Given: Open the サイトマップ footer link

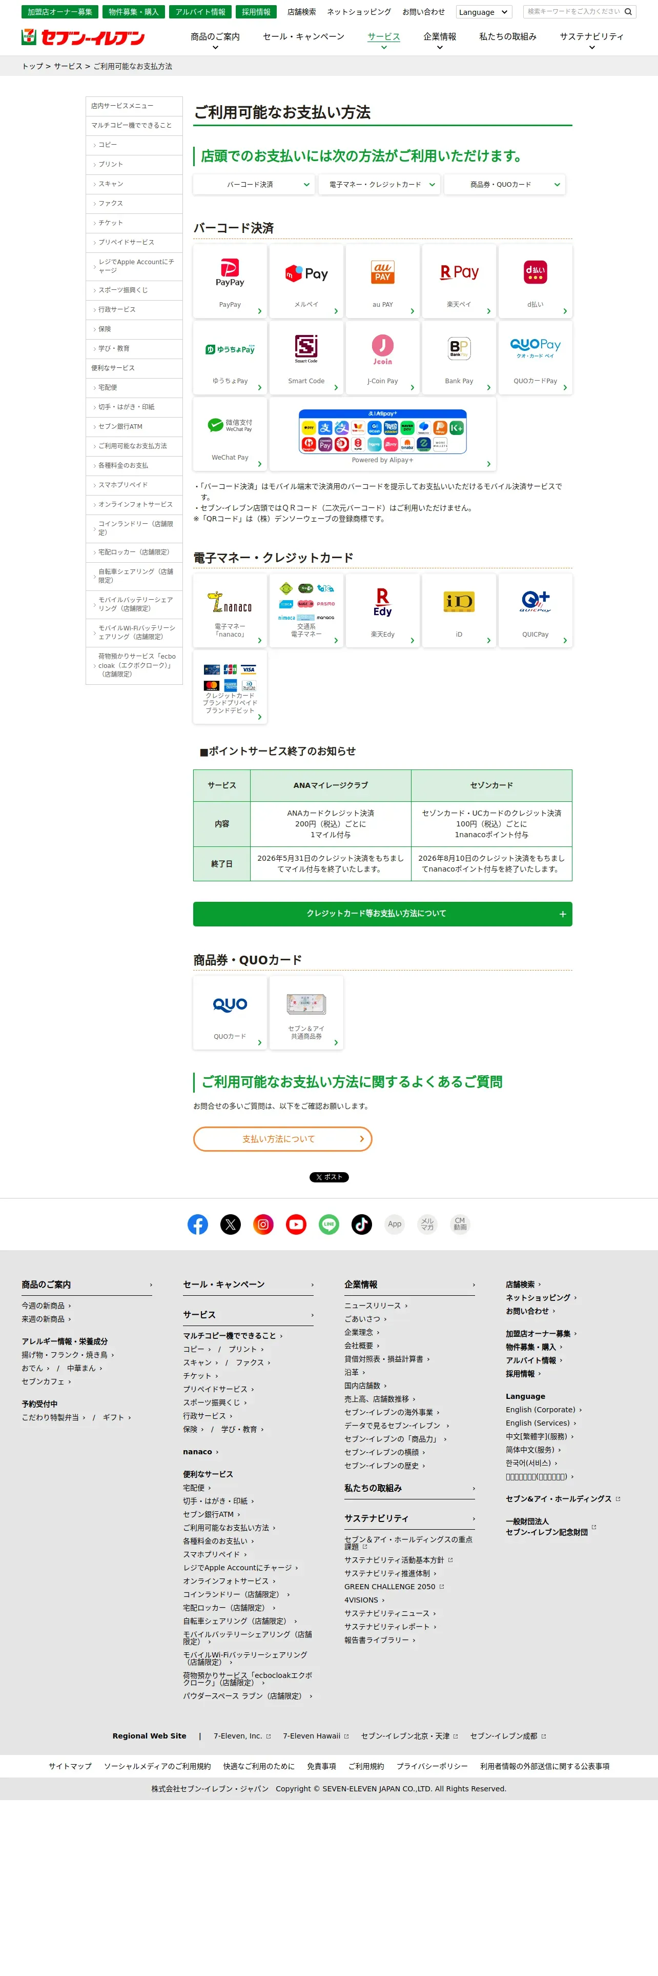Looking at the screenshot, I should 71,1766.
